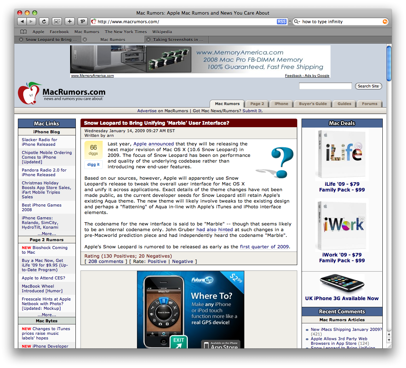Screen dimensions: 406x368
Task: Open the bookmarks book icon
Action: pos(23,32)
